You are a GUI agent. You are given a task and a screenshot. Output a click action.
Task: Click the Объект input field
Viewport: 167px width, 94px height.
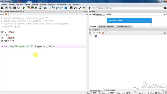click(x=138, y=14)
